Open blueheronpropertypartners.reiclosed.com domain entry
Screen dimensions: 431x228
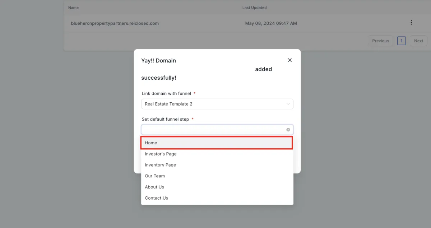(x=115, y=23)
